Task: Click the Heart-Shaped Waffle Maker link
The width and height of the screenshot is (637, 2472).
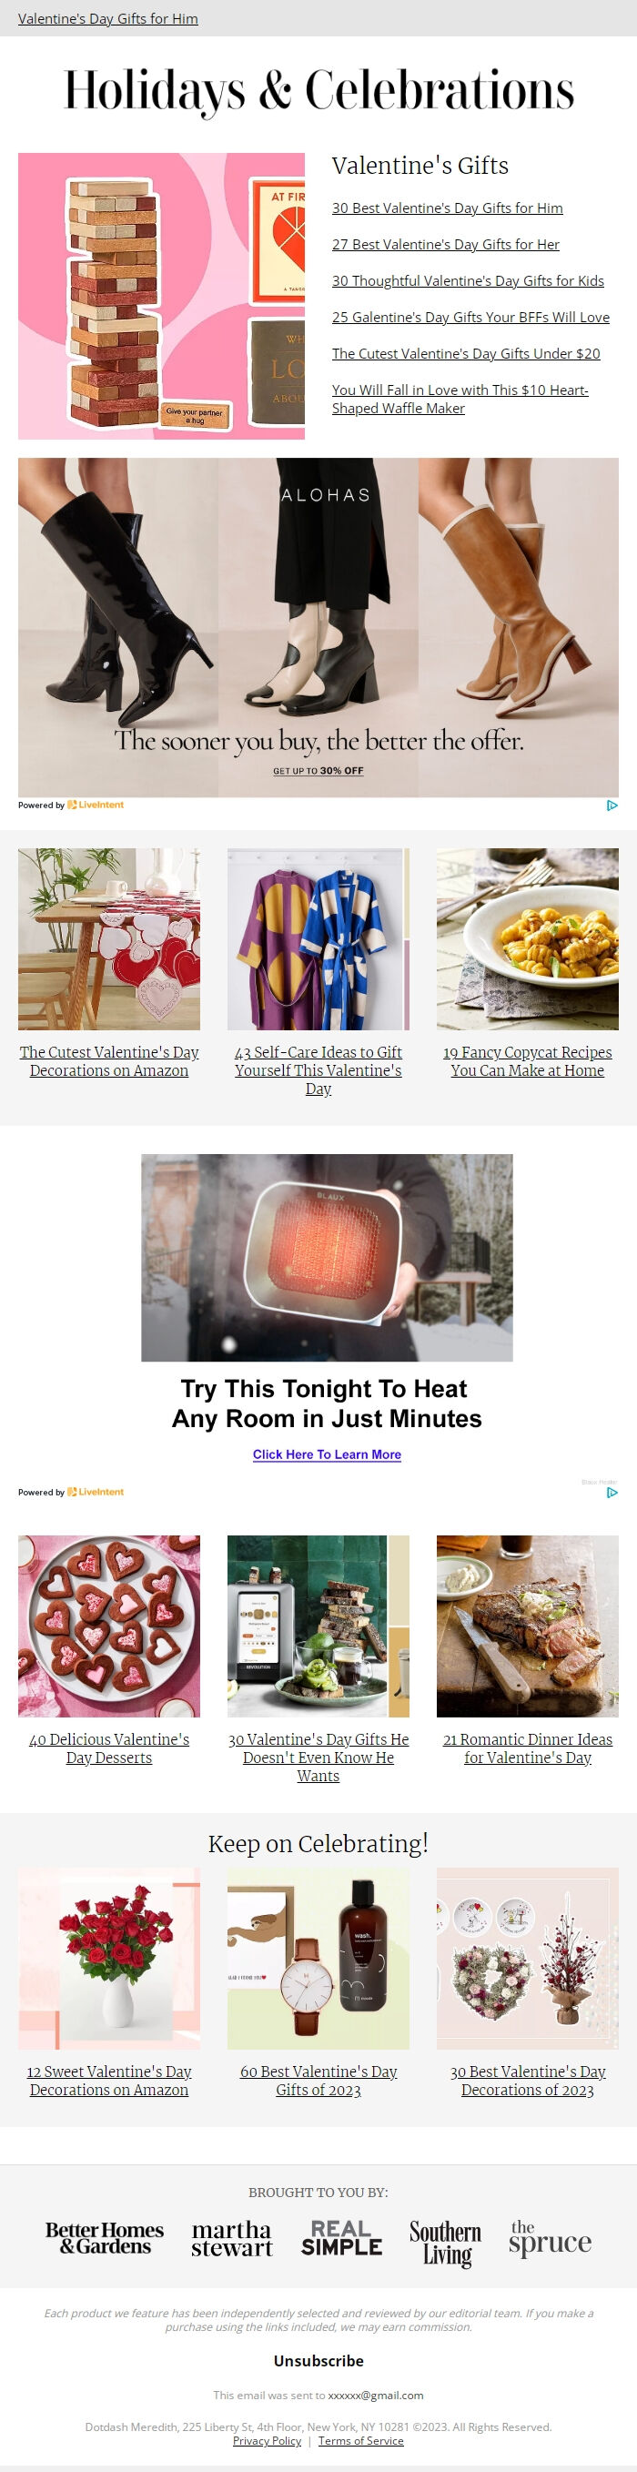Action: pos(460,400)
